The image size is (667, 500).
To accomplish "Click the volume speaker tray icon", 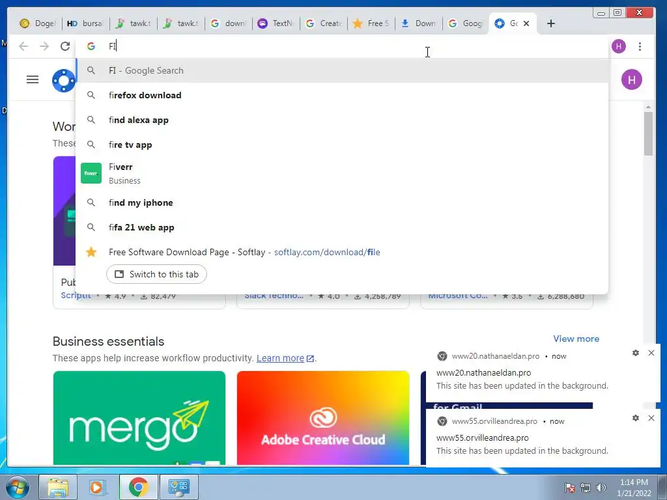I will click(x=601, y=488).
